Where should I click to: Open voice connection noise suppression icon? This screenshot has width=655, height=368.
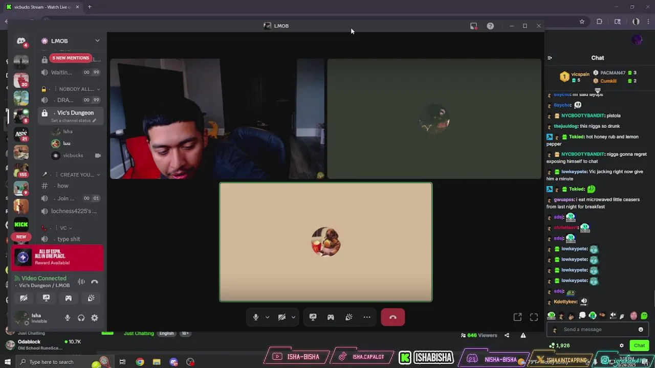pyautogui.click(x=81, y=282)
